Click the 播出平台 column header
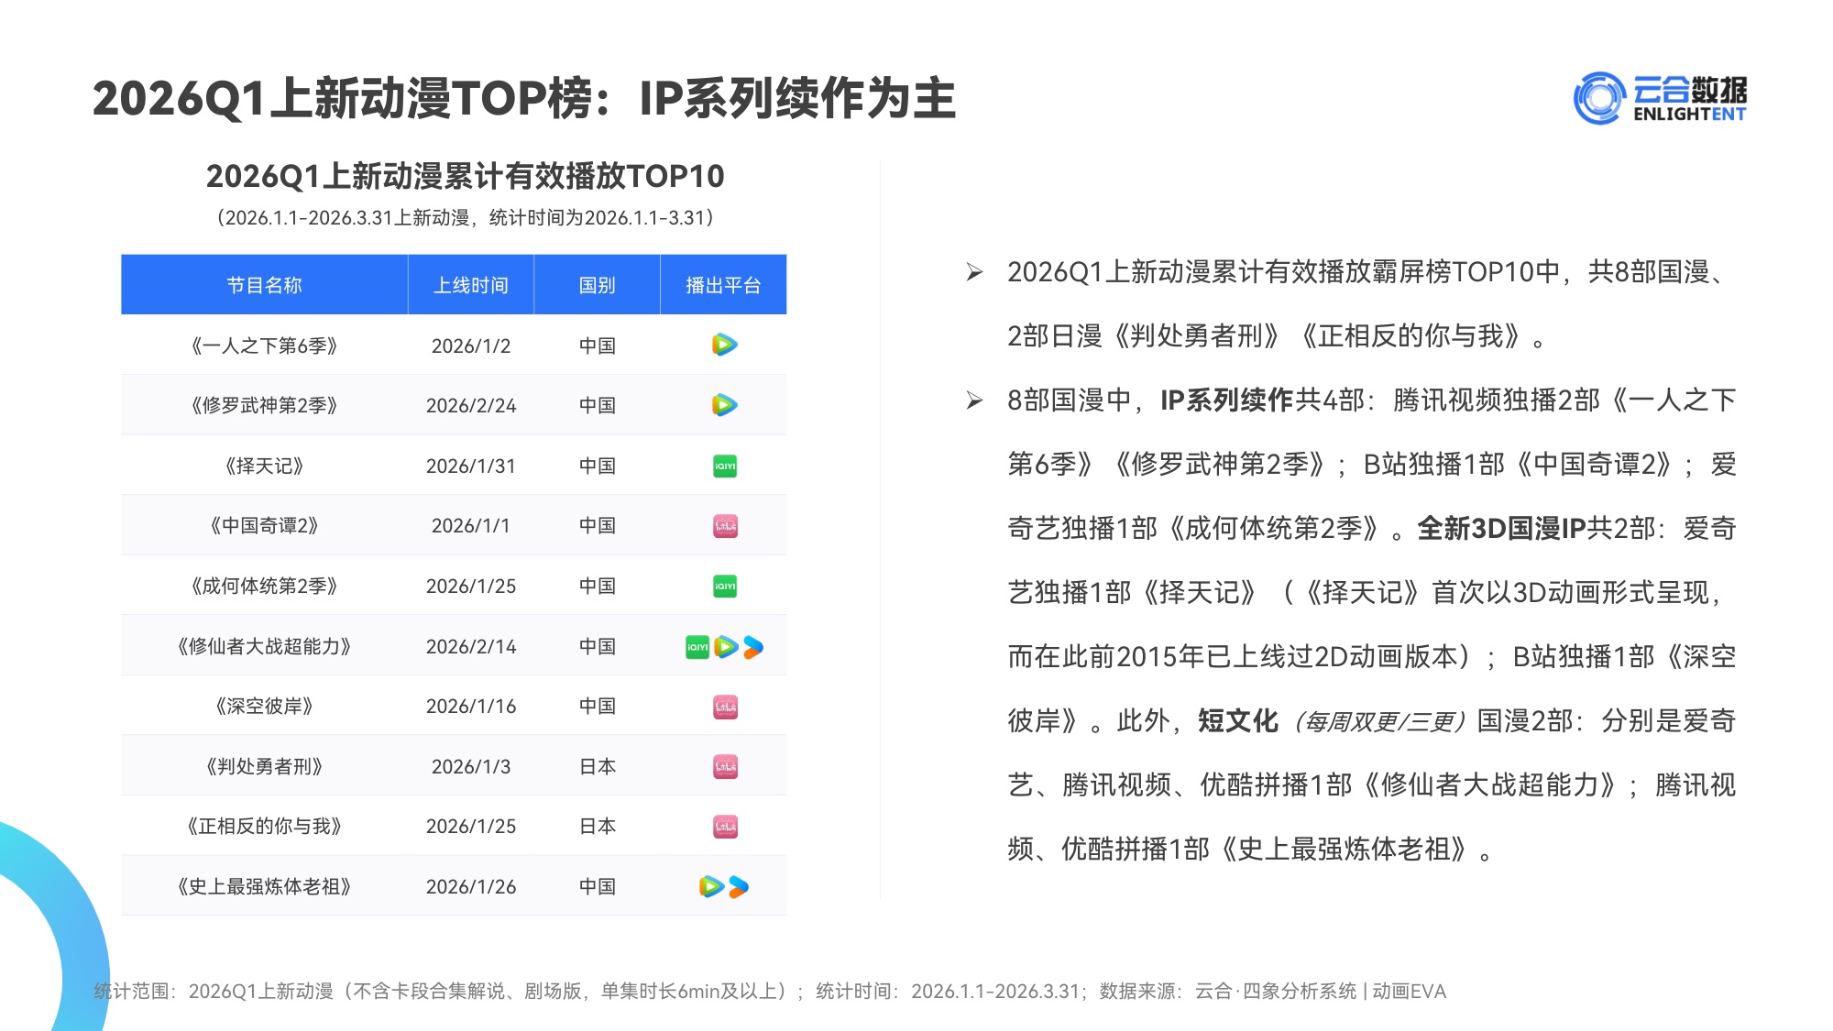This screenshot has height=1031, width=1833. [723, 285]
